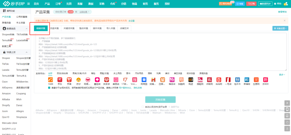Open the 物流 top menu
291x135 pixels.
point(134,4)
